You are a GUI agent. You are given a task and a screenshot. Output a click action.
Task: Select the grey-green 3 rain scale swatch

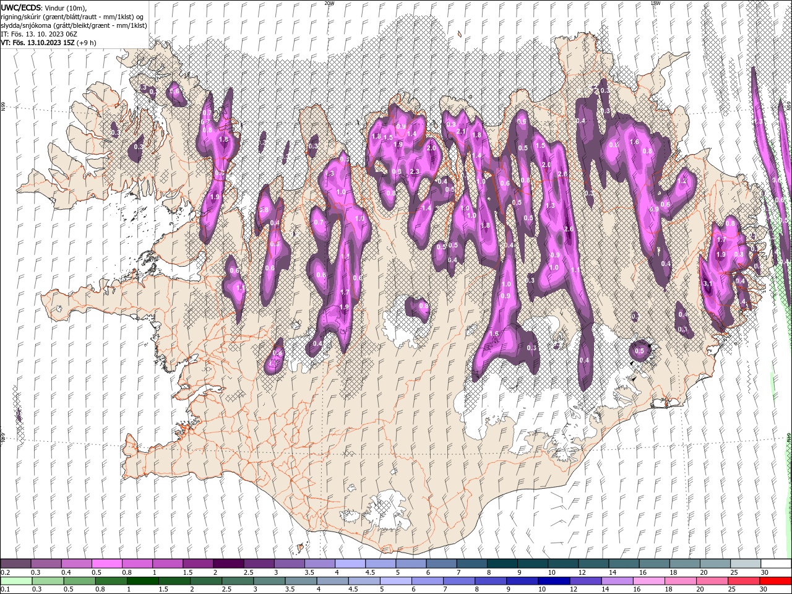click(269, 580)
